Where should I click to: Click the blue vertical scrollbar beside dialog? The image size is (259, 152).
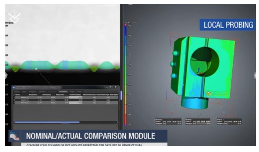(x=121, y=95)
